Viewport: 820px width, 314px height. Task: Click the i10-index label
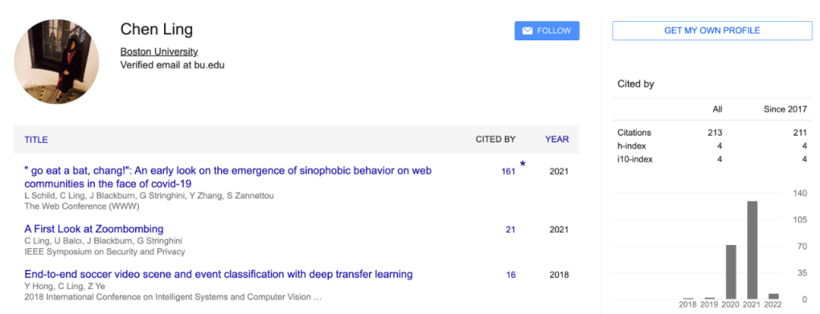[634, 159]
